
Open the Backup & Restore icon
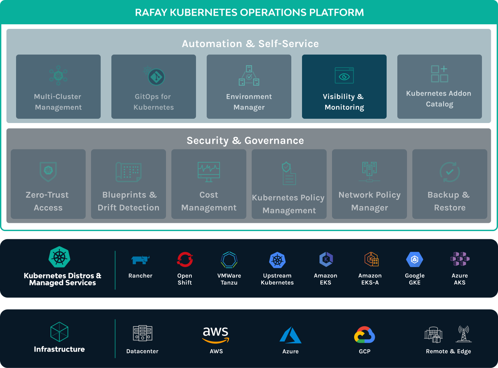[449, 172]
